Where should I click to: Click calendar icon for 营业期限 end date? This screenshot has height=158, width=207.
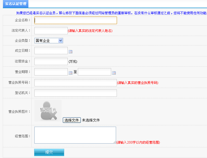pos(114,73)
